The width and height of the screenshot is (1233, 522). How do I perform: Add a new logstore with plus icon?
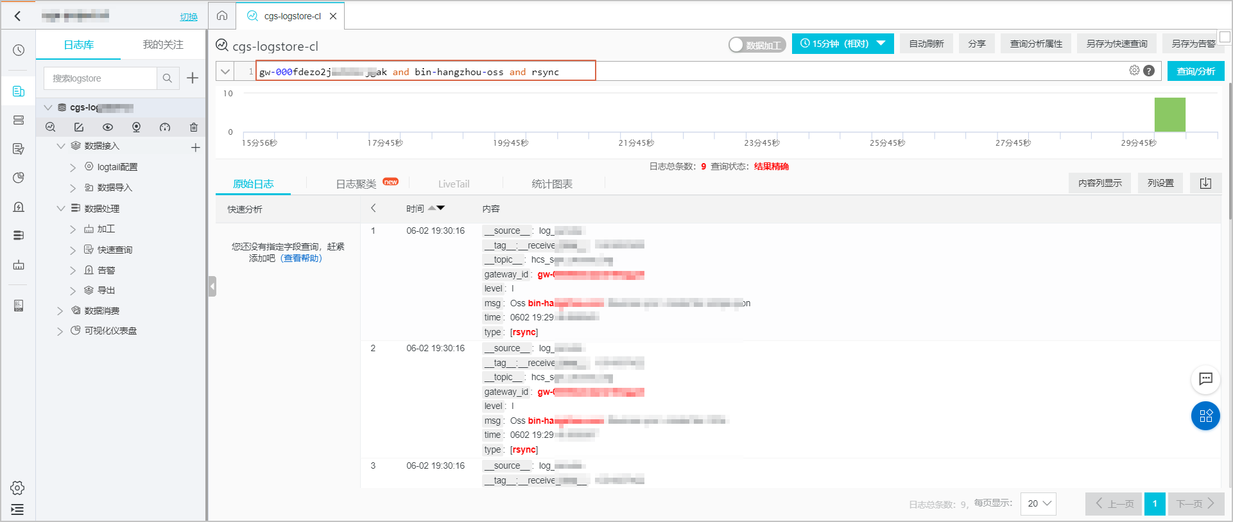pyautogui.click(x=193, y=78)
